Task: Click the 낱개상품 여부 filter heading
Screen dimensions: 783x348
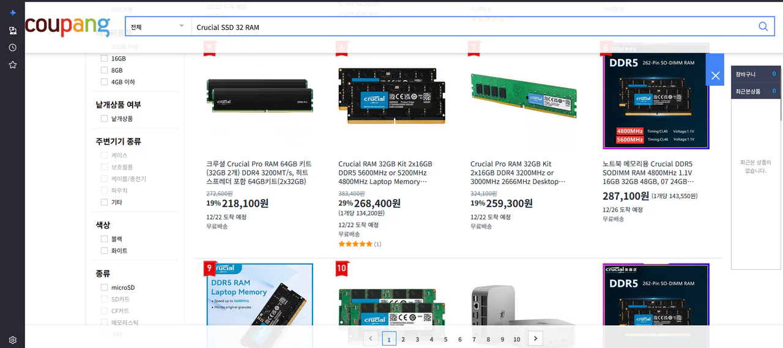Action: [x=119, y=105]
